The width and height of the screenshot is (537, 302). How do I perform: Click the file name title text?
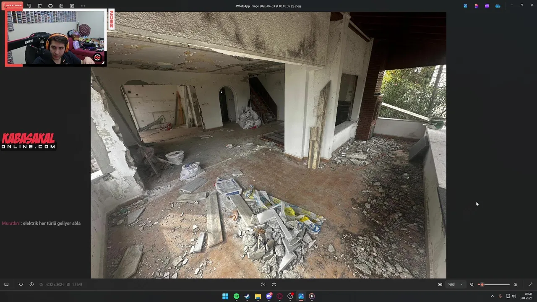coord(268,6)
